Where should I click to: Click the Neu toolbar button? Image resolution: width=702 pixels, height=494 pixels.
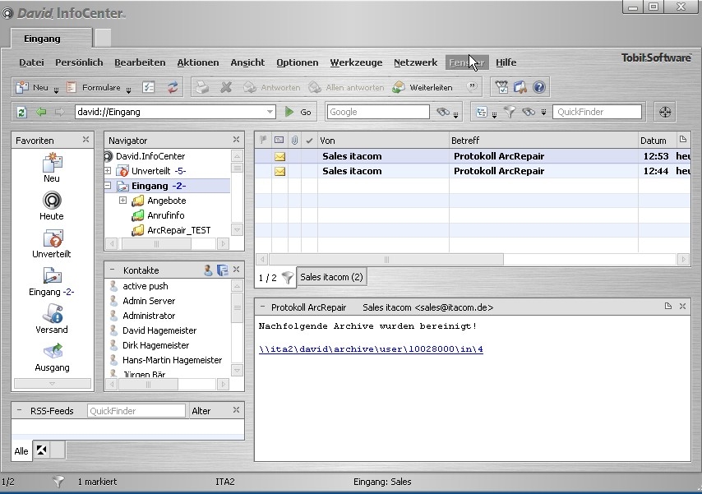click(x=33, y=87)
